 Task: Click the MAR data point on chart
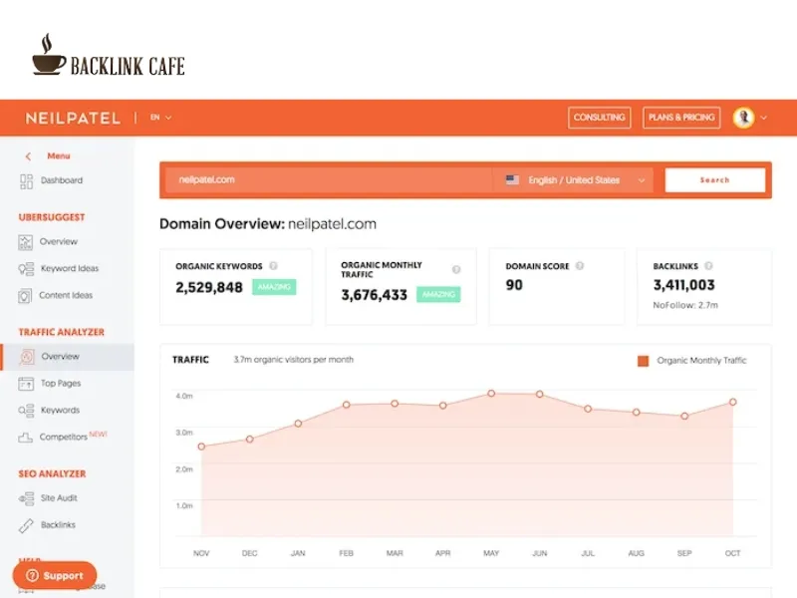[x=395, y=404]
